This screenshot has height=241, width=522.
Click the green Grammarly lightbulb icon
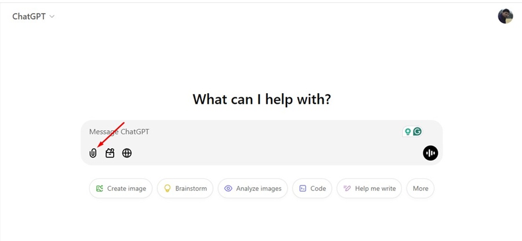[x=408, y=132]
